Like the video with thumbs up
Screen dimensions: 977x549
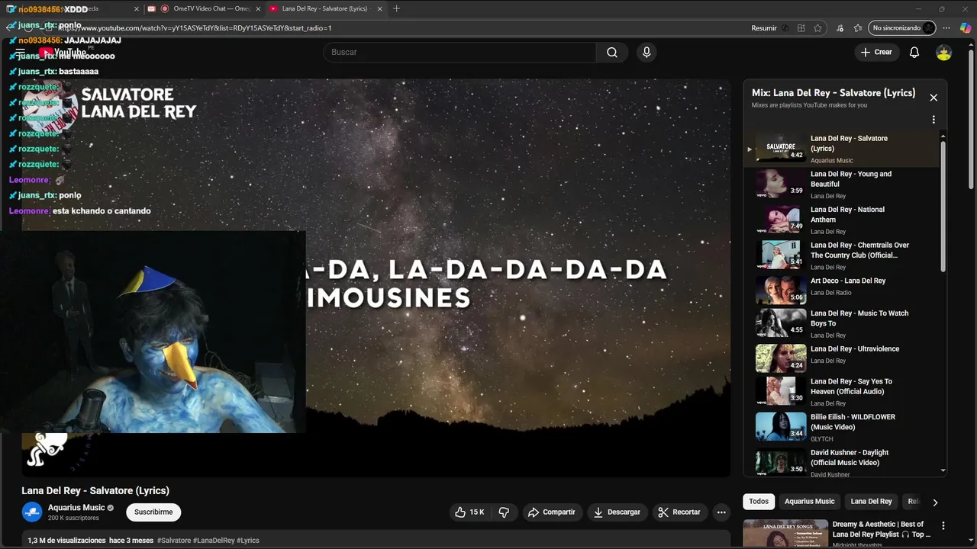point(469,512)
